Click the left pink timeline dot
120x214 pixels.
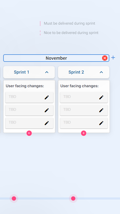click(x=14, y=198)
